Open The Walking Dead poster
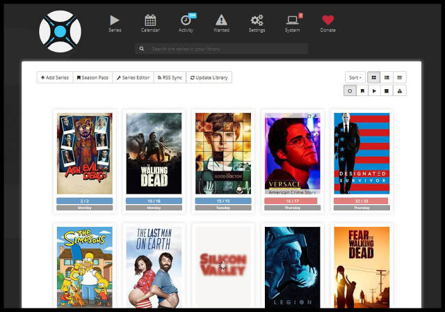Screen dimensions: 445x312 (x=154, y=153)
